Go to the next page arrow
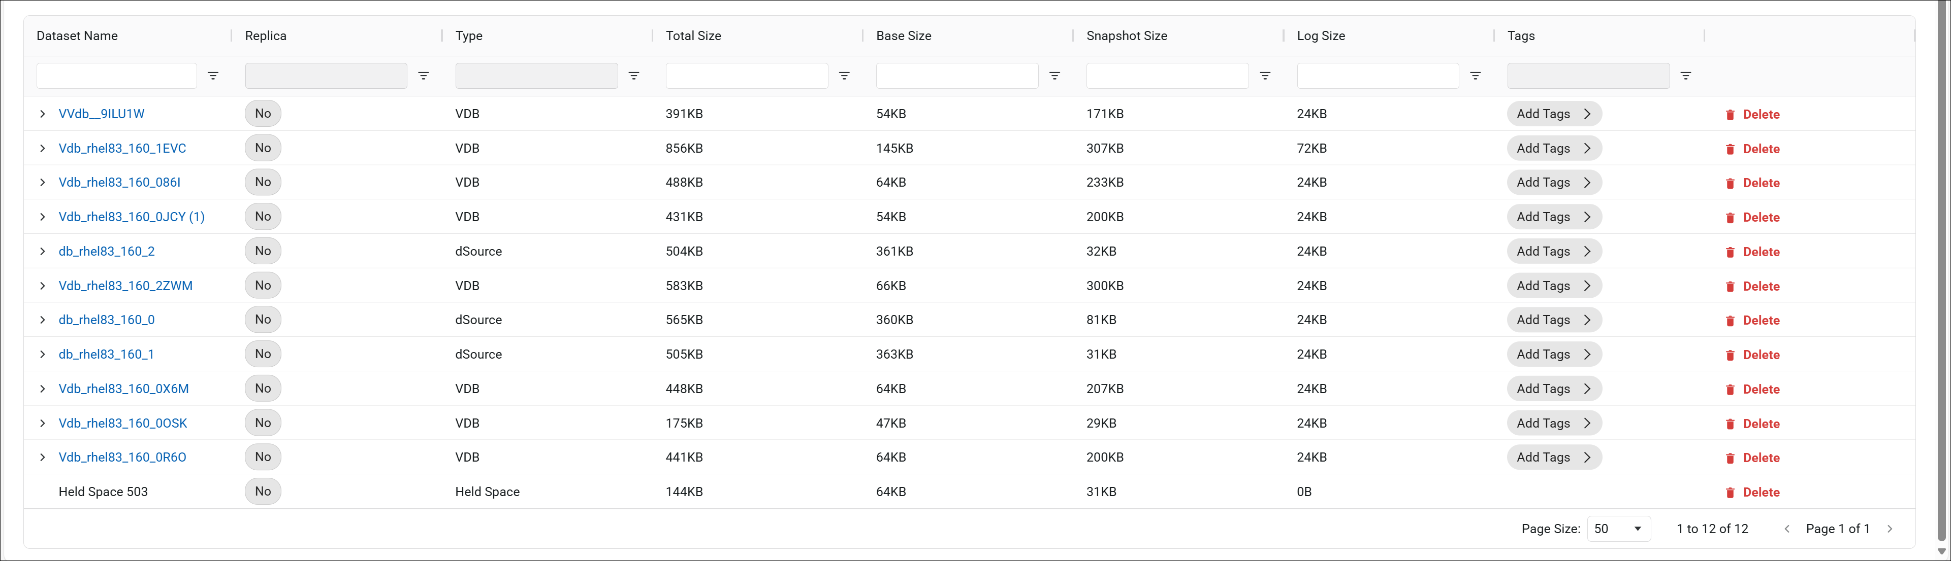Viewport: 1951px width, 561px height. point(1890,529)
